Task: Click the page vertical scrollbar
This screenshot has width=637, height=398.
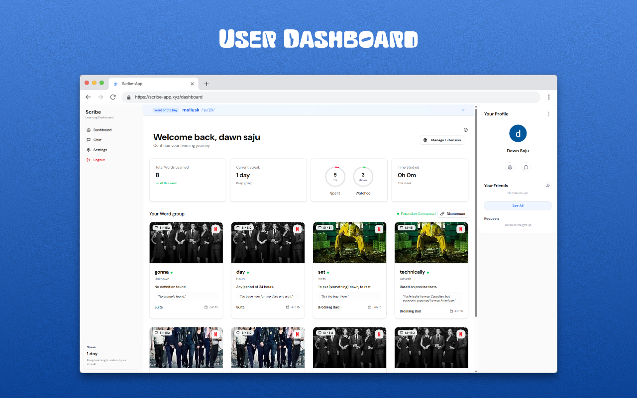Action: [x=476, y=213]
